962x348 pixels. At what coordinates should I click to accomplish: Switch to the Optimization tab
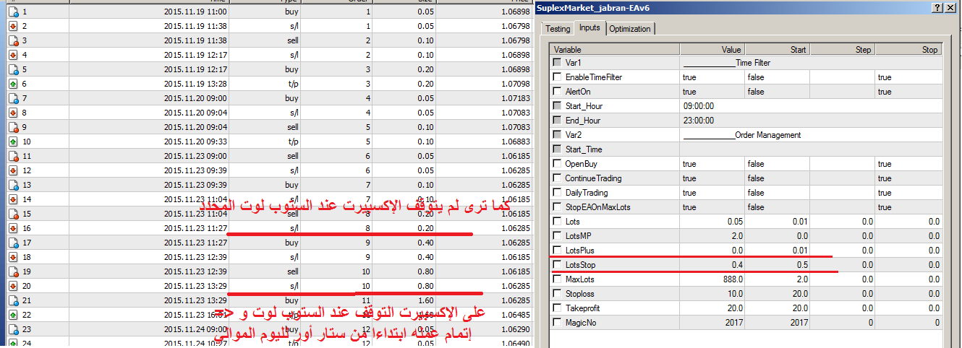click(630, 29)
